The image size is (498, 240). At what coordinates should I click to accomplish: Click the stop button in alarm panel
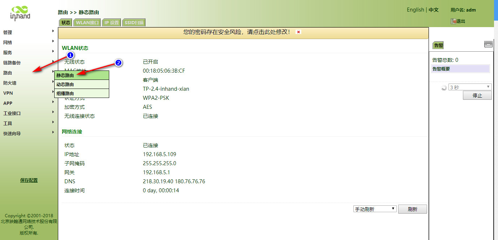click(477, 96)
